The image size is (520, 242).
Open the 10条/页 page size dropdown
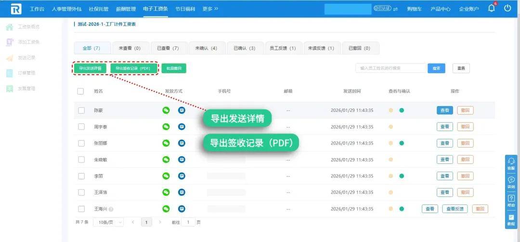pos(108,222)
